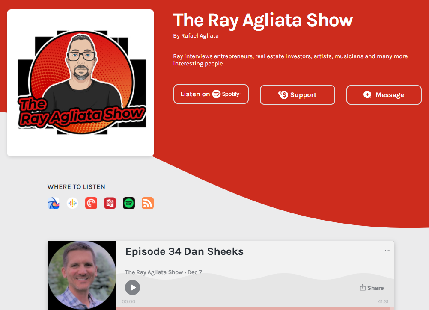429x310 pixels.
Task: Click the WHERE TO LISTEN label
Action: pos(76,187)
